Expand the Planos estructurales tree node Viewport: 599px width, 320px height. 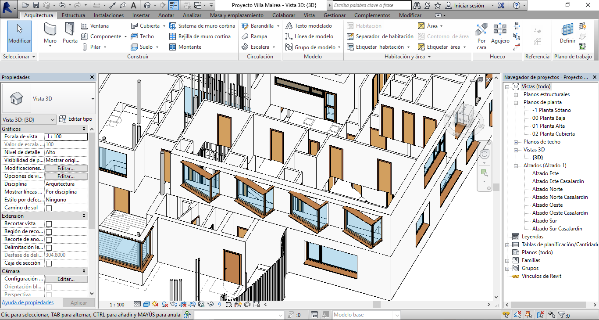coord(516,95)
